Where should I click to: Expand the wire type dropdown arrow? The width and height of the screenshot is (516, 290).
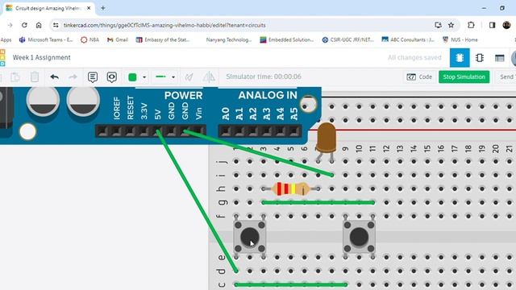tap(173, 77)
